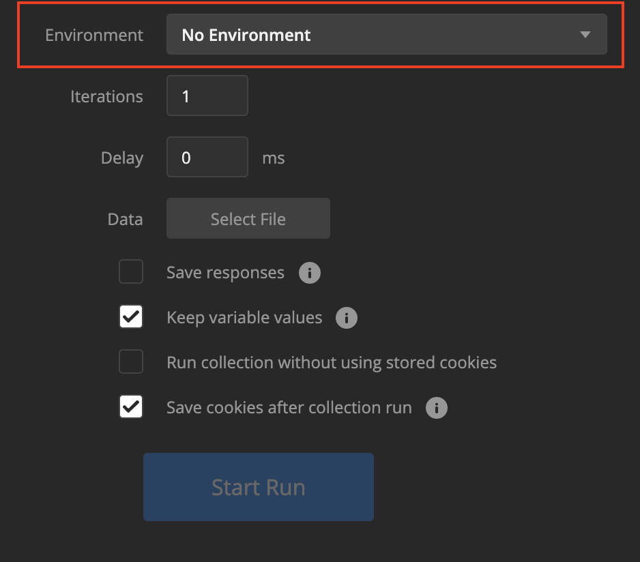The height and width of the screenshot is (562, 640).
Task: Click the info icon next to Keep variable values
Action: tap(346, 318)
